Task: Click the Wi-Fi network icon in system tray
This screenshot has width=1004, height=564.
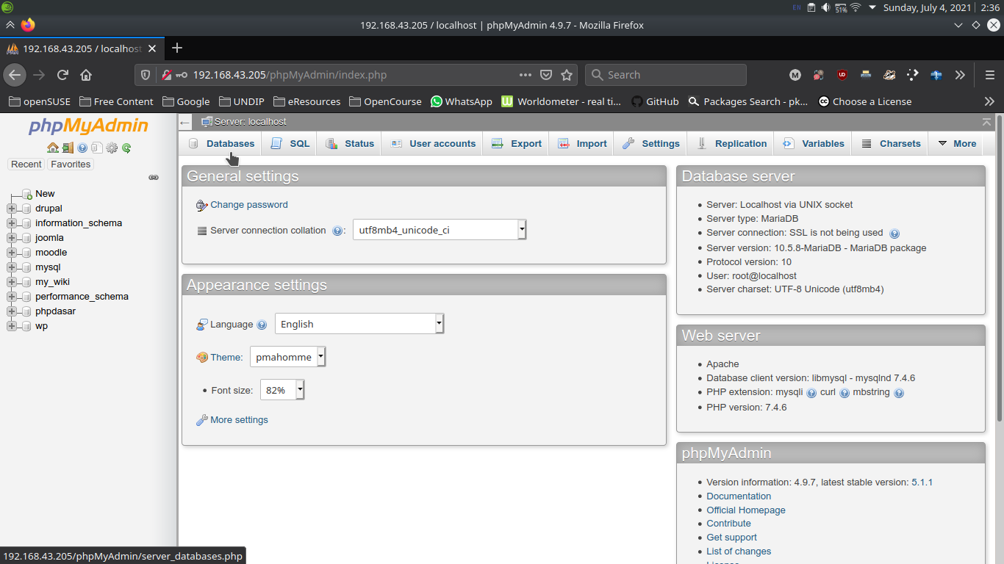Action: 856,7
